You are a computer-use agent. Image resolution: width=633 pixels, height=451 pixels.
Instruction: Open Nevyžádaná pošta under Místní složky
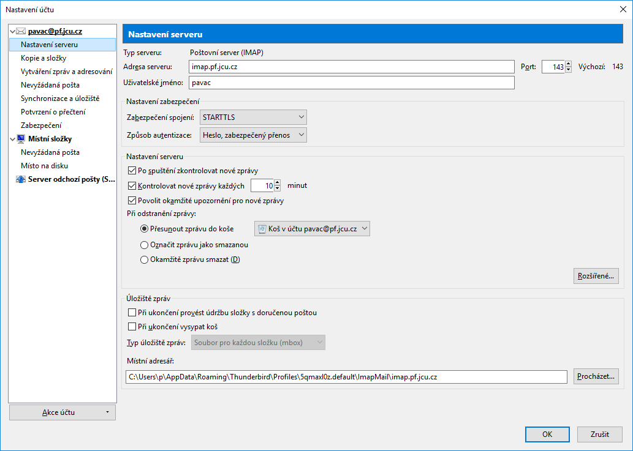point(50,152)
